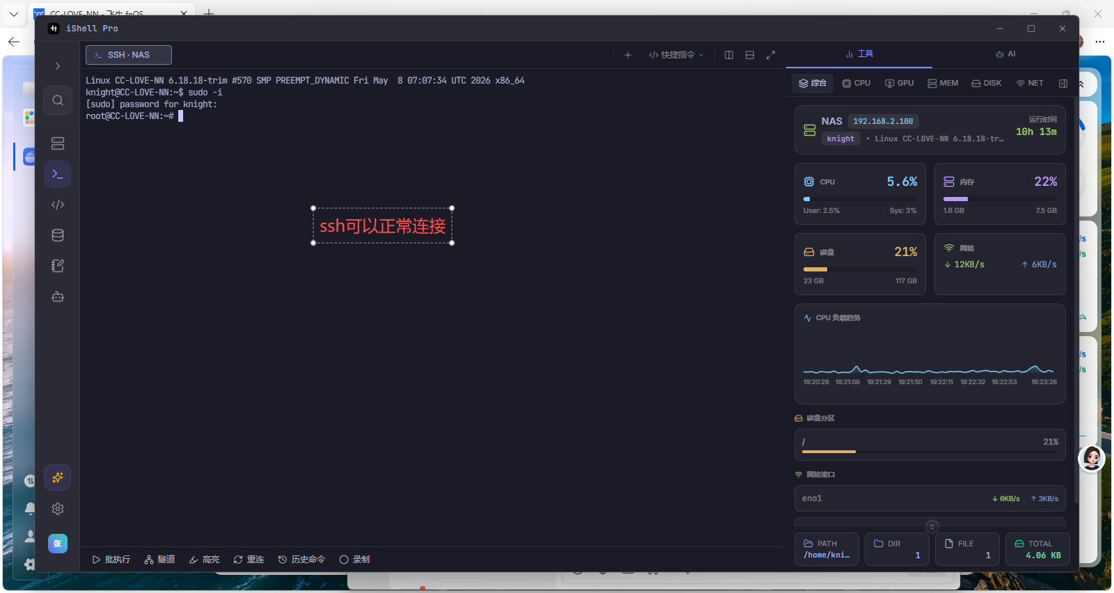The image size is (1114, 593).
Task: Start 录制 recording
Action: point(354,560)
